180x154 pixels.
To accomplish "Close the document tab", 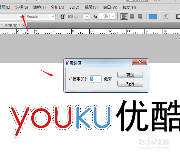I will (x=24, y=26).
